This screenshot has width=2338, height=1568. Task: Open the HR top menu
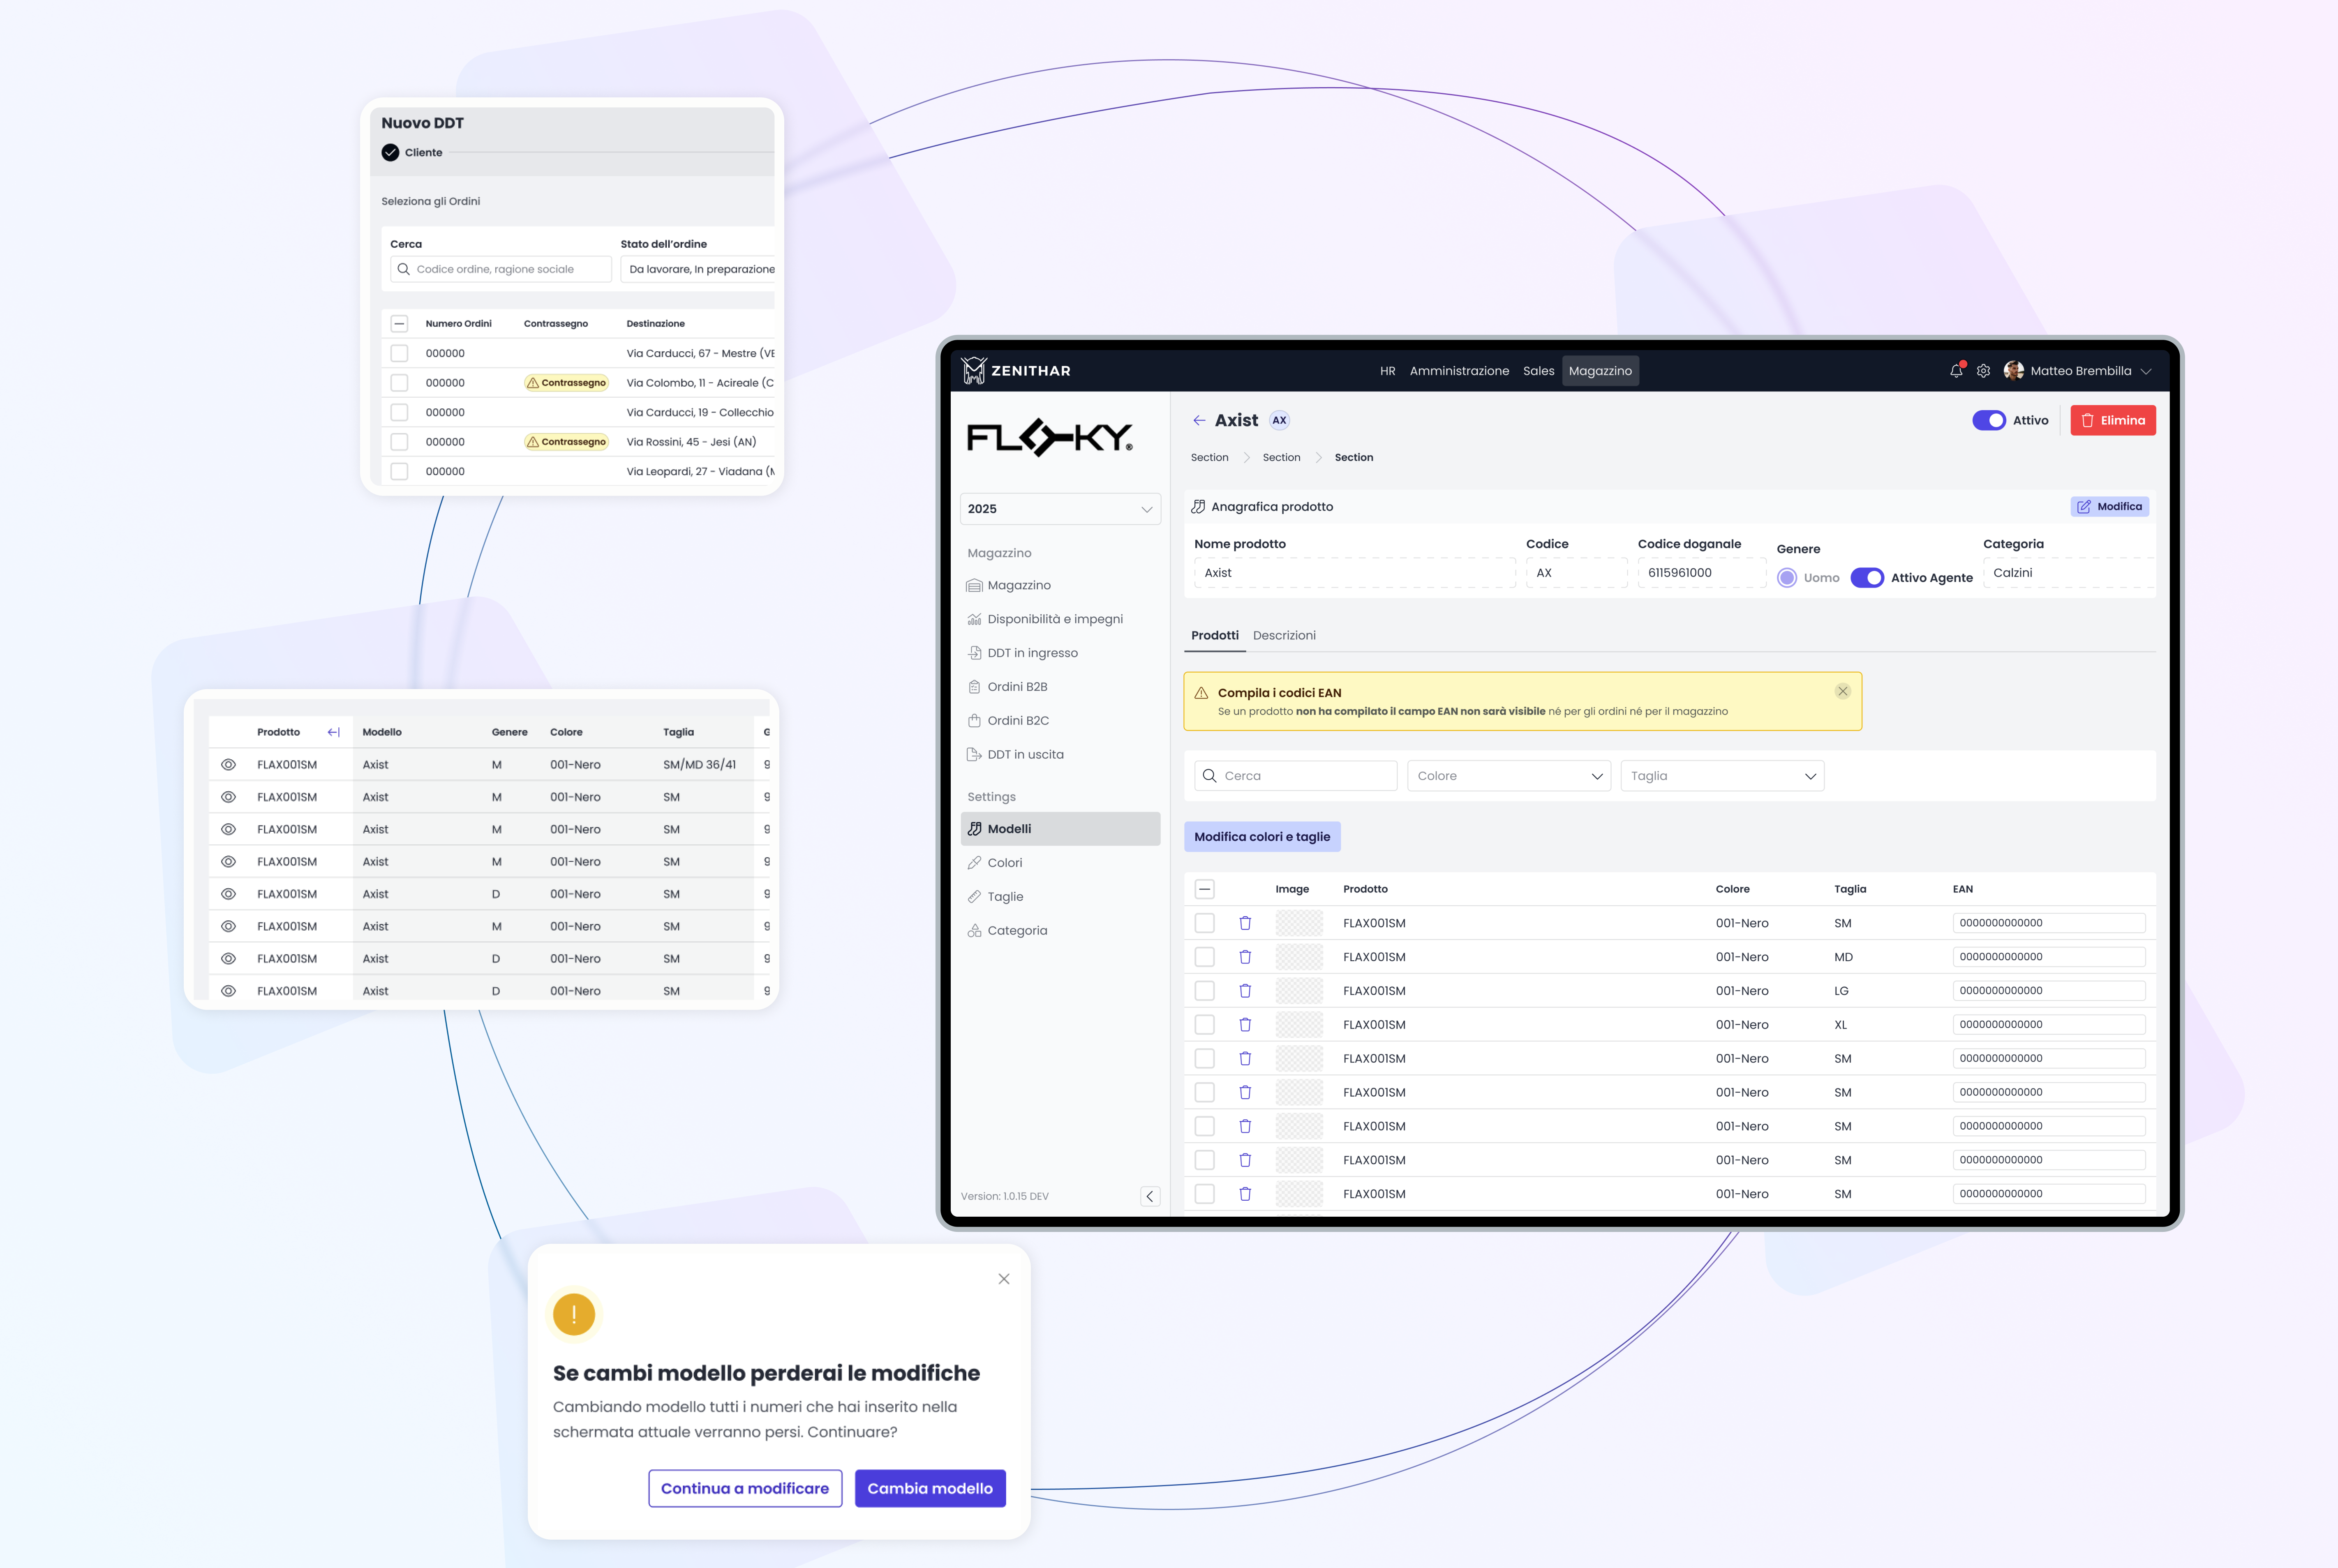pos(1388,371)
